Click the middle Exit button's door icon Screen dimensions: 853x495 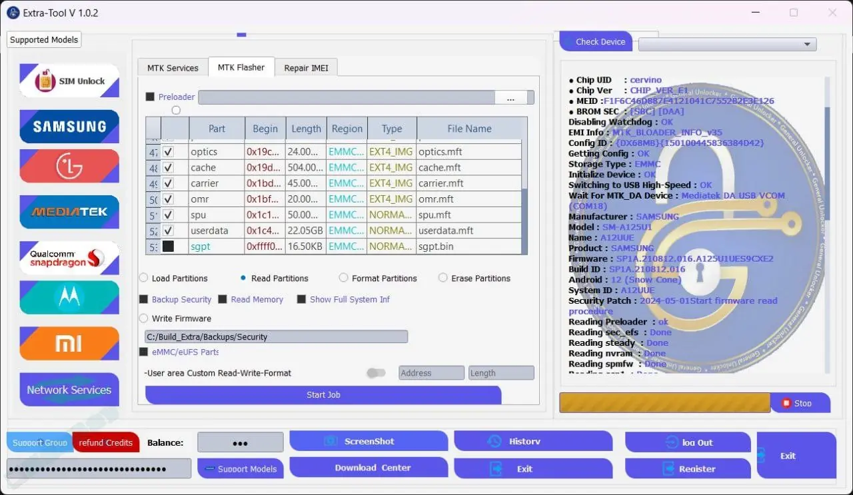(x=496, y=469)
